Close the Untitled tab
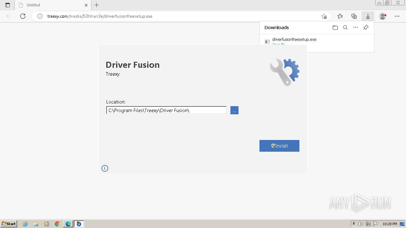The width and height of the screenshot is (406, 228). [86, 5]
